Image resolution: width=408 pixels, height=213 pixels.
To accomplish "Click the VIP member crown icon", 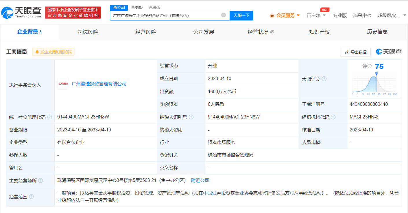I will click(x=272, y=16).
